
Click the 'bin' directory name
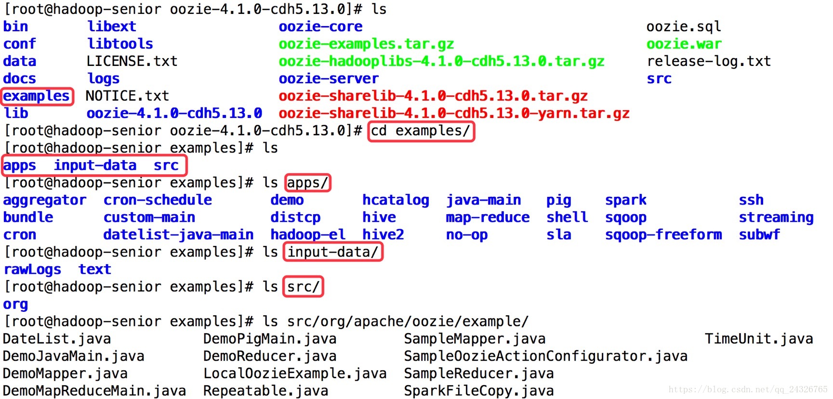click(15, 26)
